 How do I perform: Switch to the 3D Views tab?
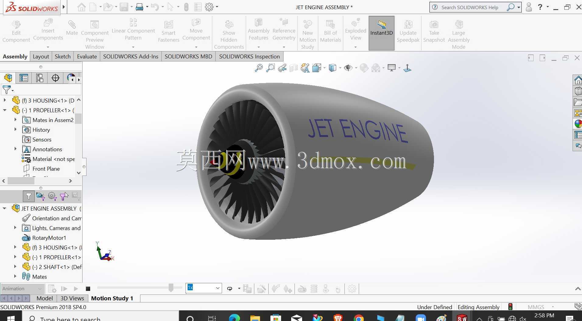coord(72,298)
